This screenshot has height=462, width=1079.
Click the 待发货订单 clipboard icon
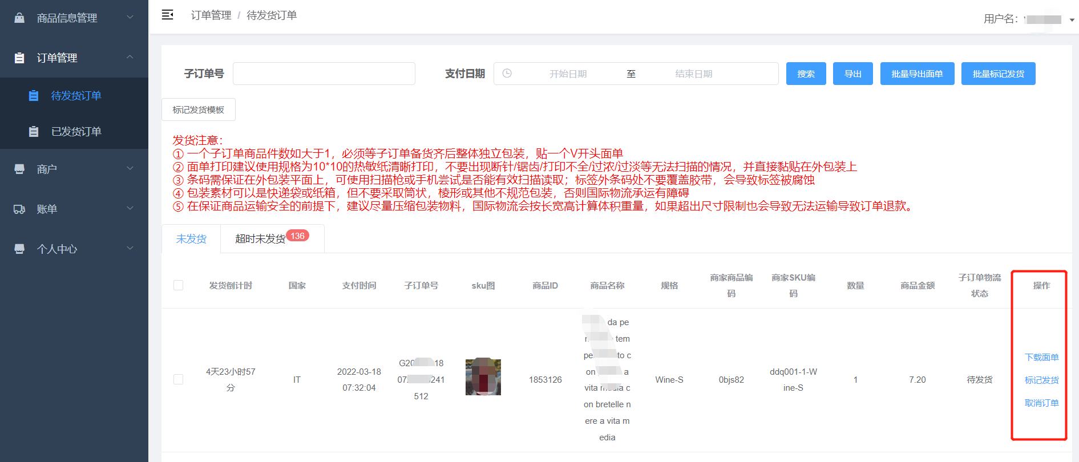coord(34,95)
